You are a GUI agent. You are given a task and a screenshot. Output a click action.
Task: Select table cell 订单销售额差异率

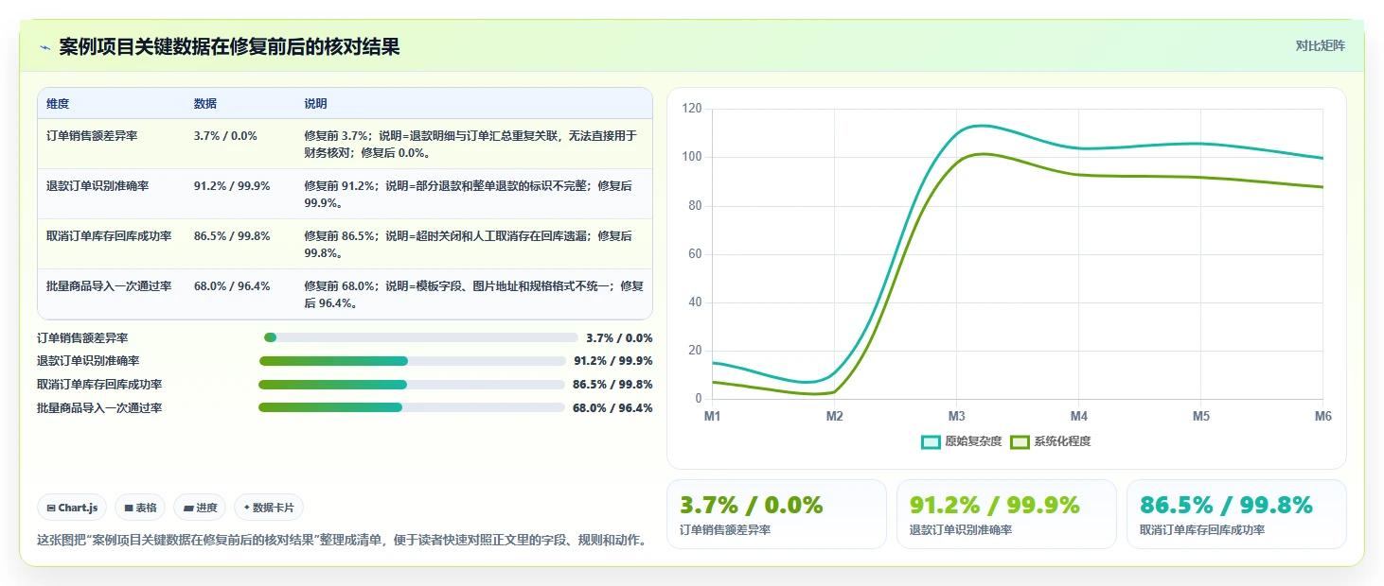click(x=92, y=136)
